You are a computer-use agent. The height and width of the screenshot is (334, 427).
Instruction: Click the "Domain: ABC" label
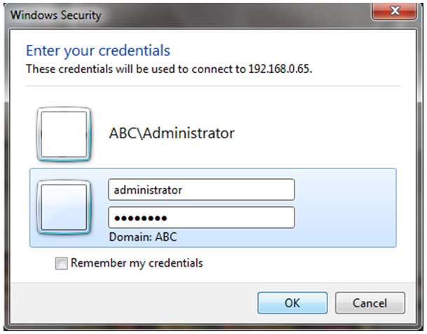143,236
